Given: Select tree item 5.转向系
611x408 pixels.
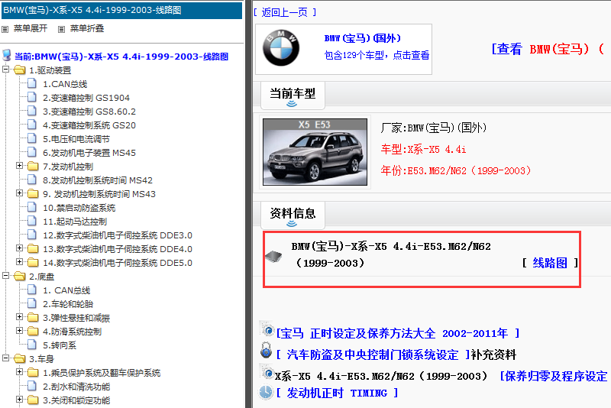Looking at the screenshot, I should (60, 345).
